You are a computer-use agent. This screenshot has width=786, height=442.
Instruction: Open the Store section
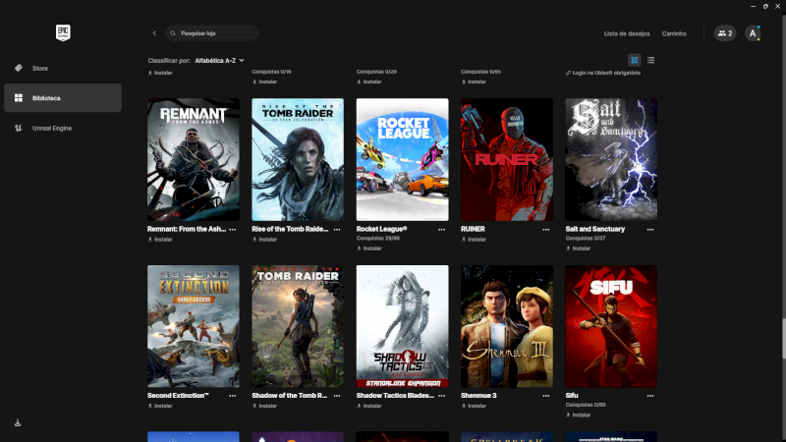(x=39, y=68)
